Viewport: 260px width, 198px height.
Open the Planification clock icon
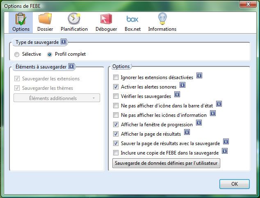click(74, 18)
